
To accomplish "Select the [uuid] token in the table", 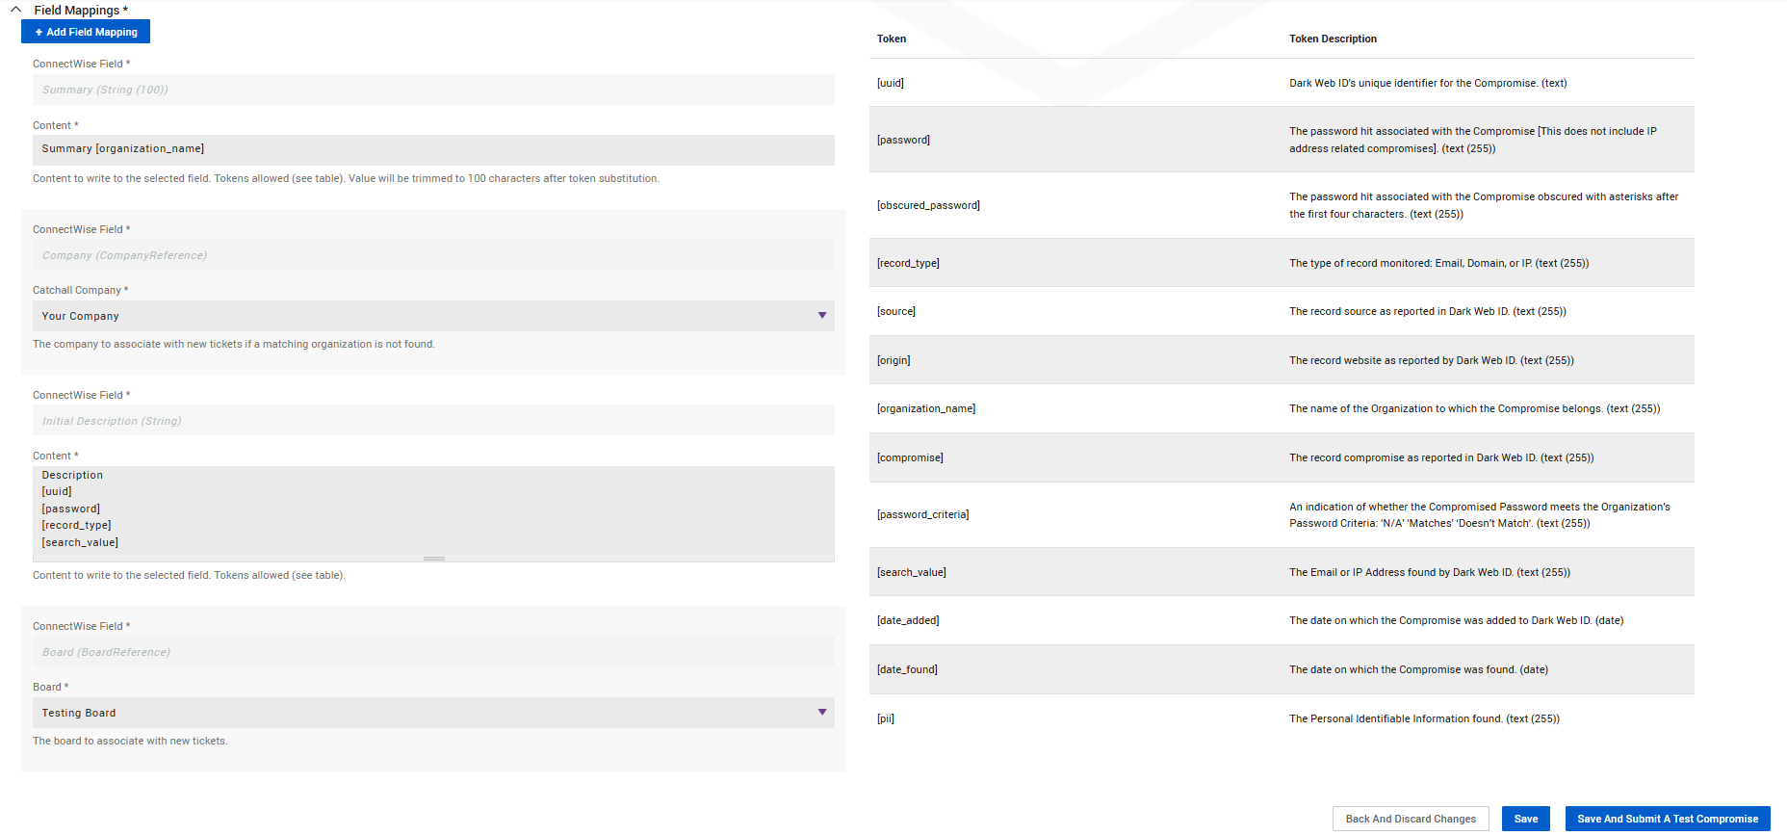I will point(891,83).
